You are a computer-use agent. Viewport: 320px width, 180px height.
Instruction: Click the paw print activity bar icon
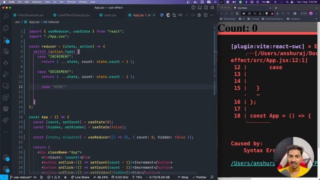(5, 108)
